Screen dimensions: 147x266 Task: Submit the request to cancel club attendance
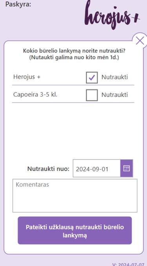click(x=75, y=230)
